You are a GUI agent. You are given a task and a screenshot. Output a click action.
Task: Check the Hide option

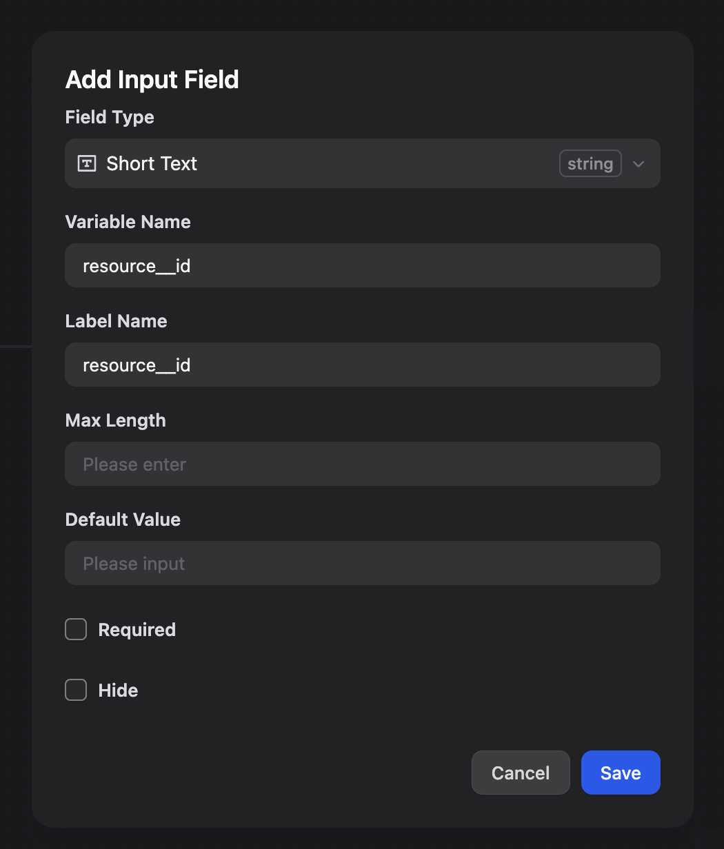coord(76,690)
